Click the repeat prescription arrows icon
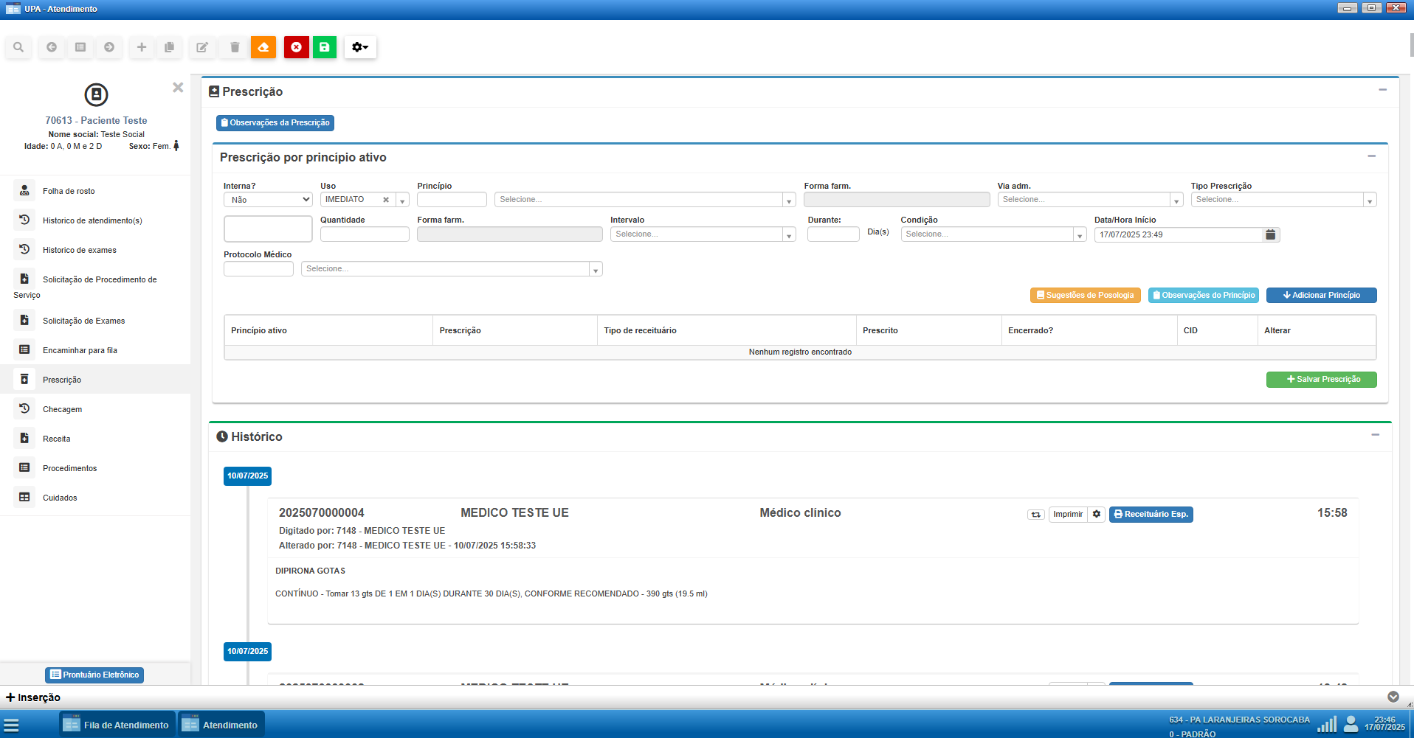Viewport: 1414px width, 738px height. [x=1035, y=515]
